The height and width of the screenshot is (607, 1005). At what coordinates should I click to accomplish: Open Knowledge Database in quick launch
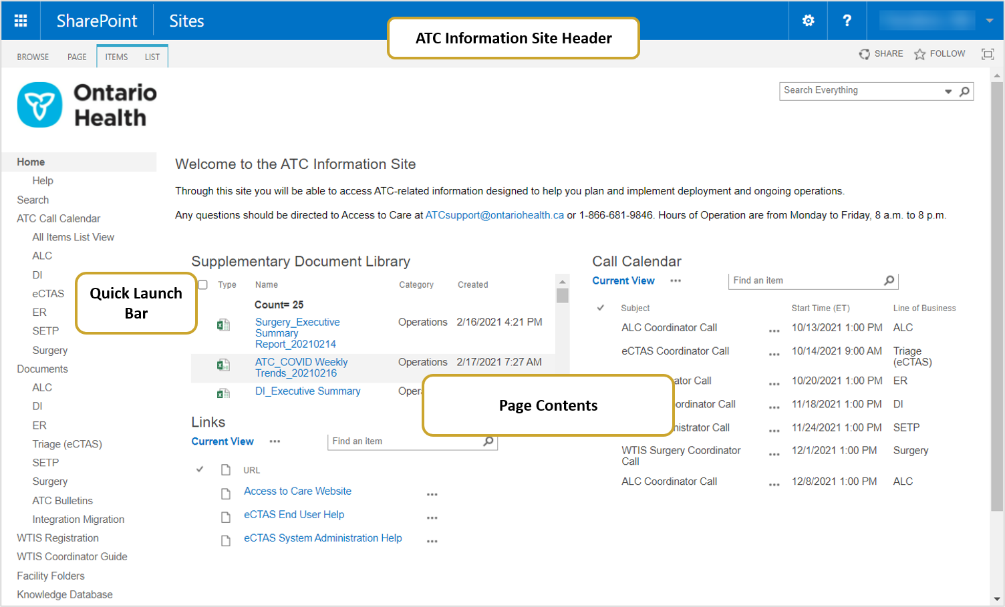65,594
